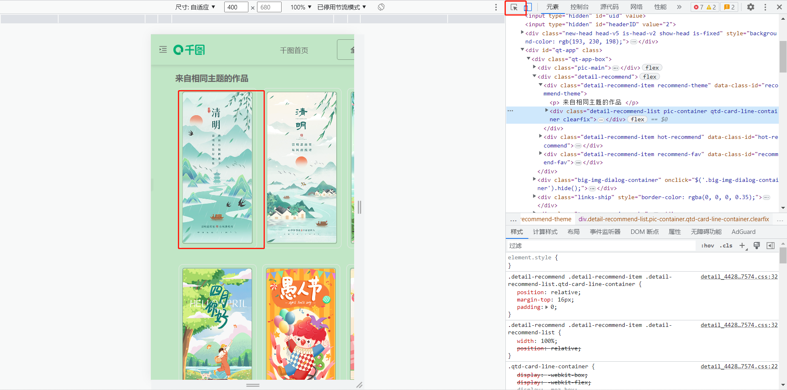
Task: Expand the links-ship div node
Action: point(535,196)
